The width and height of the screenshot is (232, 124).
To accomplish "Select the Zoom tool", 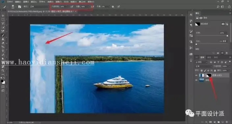I will pyautogui.click(x=3, y=70).
